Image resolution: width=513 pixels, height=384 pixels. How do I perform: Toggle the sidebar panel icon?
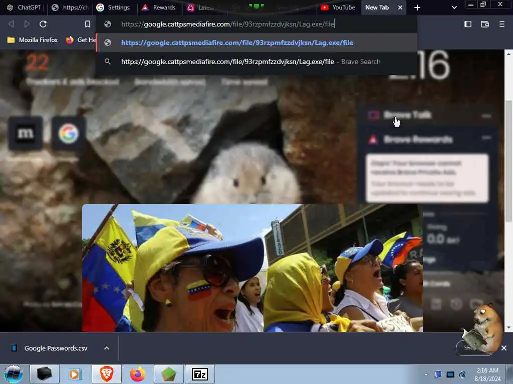point(468,24)
